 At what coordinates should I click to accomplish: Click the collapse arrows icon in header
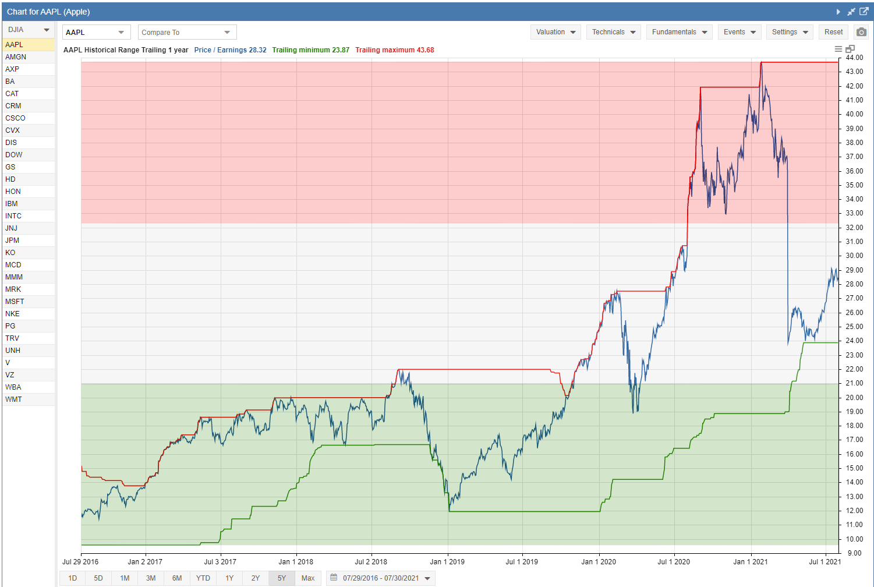click(x=851, y=12)
